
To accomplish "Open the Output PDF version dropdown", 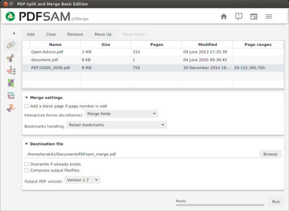I will (82, 180).
